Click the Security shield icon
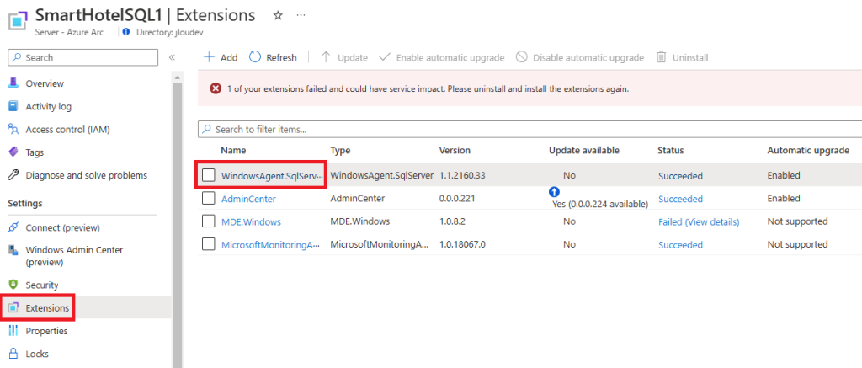The height and width of the screenshot is (368, 862). [x=13, y=285]
